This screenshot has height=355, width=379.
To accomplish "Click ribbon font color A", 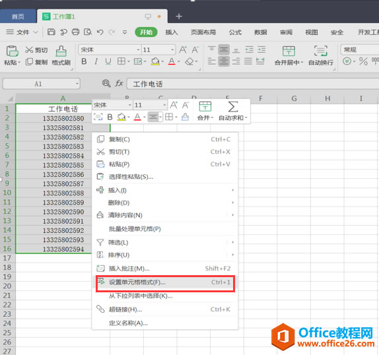I will point(172,61).
